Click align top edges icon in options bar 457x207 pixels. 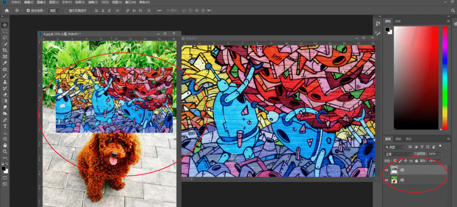tap(128, 11)
